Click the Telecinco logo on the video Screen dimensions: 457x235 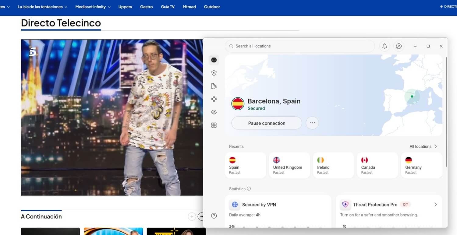pos(33,52)
